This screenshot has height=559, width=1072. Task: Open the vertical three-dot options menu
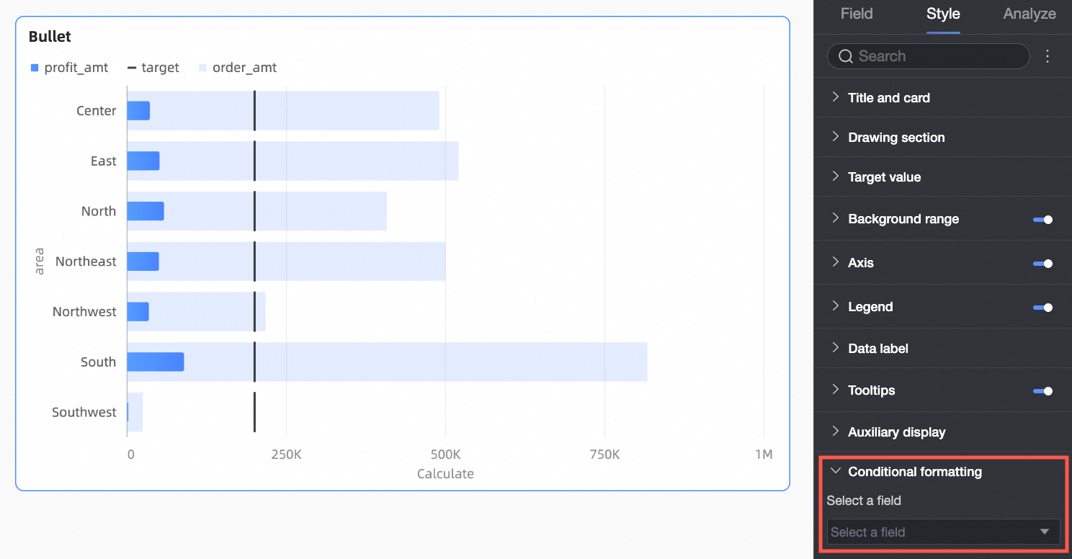tap(1048, 56)
